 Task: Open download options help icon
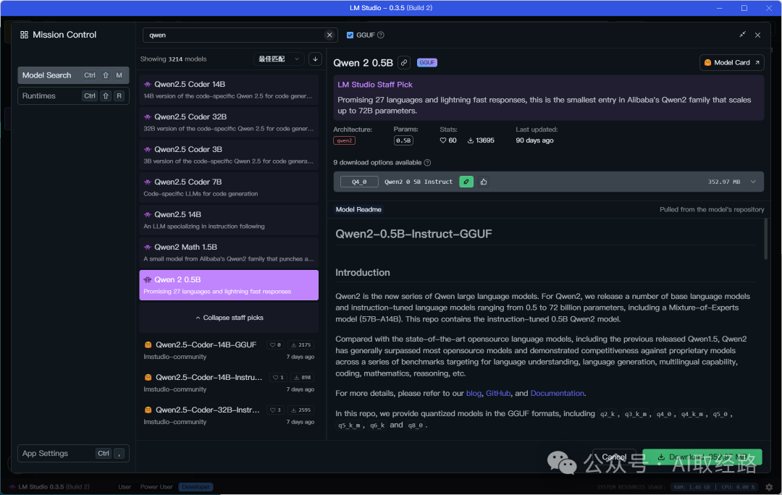[427, 163]
